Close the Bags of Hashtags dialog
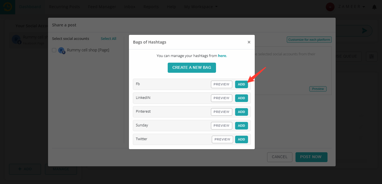Viewport: 382px width, 184px height. tap(249, 42)
